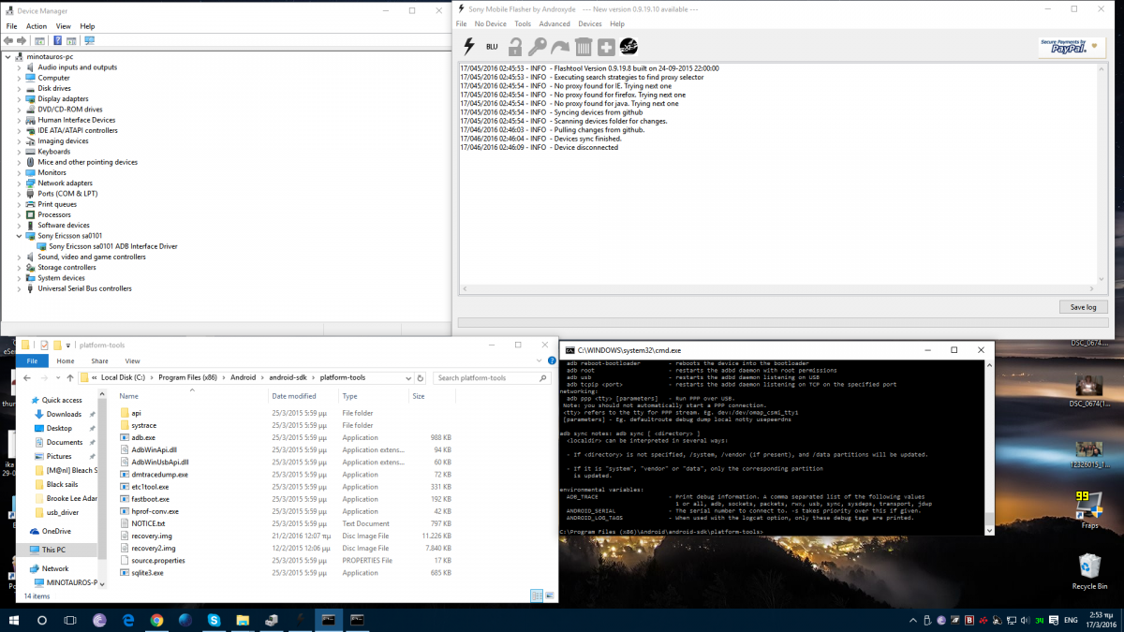
Task: Open the address bar history dropdown
Action: 407,378
